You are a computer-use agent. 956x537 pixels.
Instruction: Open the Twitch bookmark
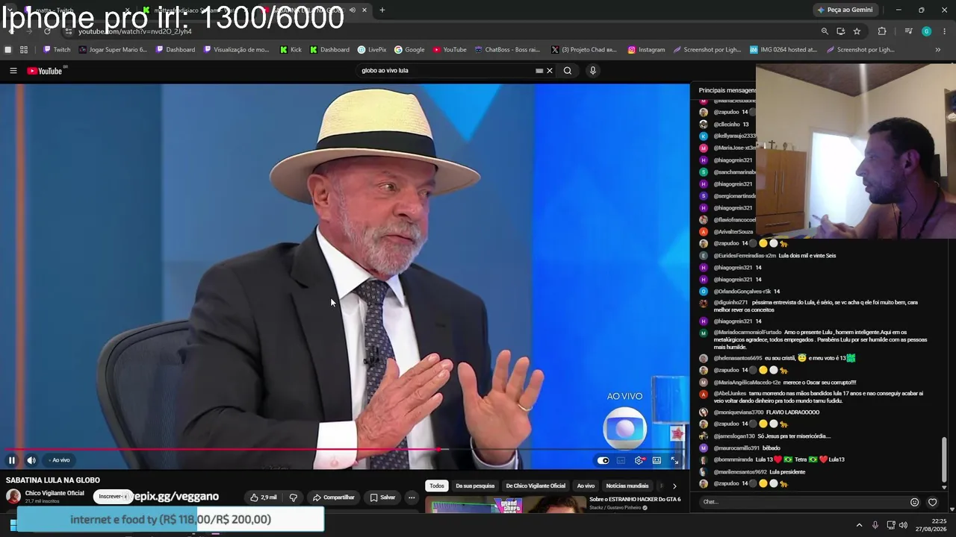[57, 50]
